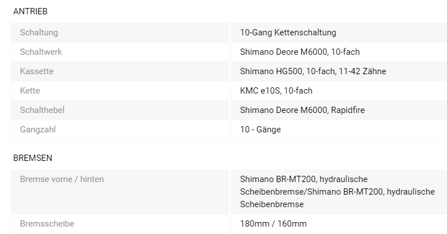Select the Bremsscheibe row label

click(x=47, y=224)
